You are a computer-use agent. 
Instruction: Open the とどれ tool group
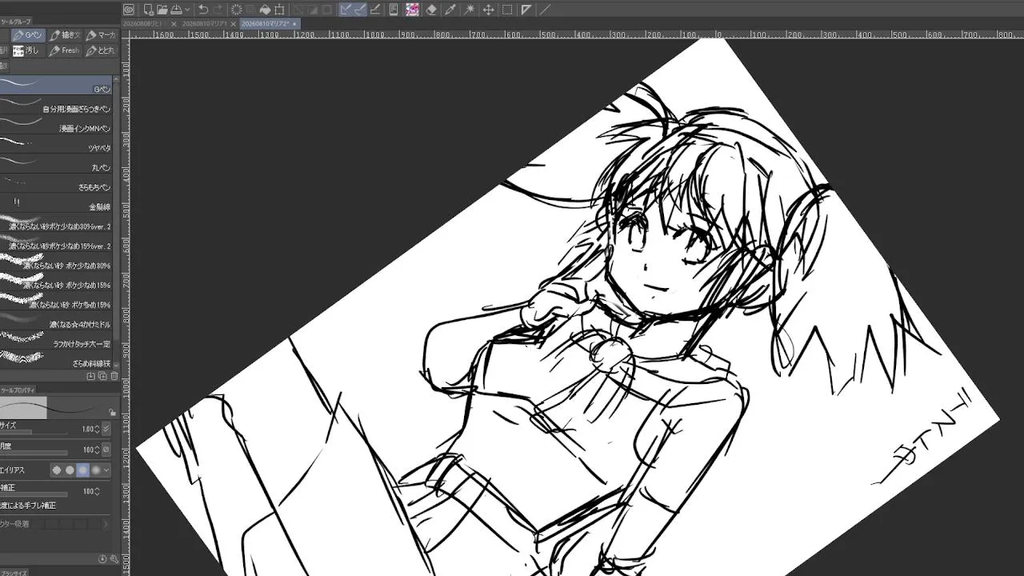101,50
